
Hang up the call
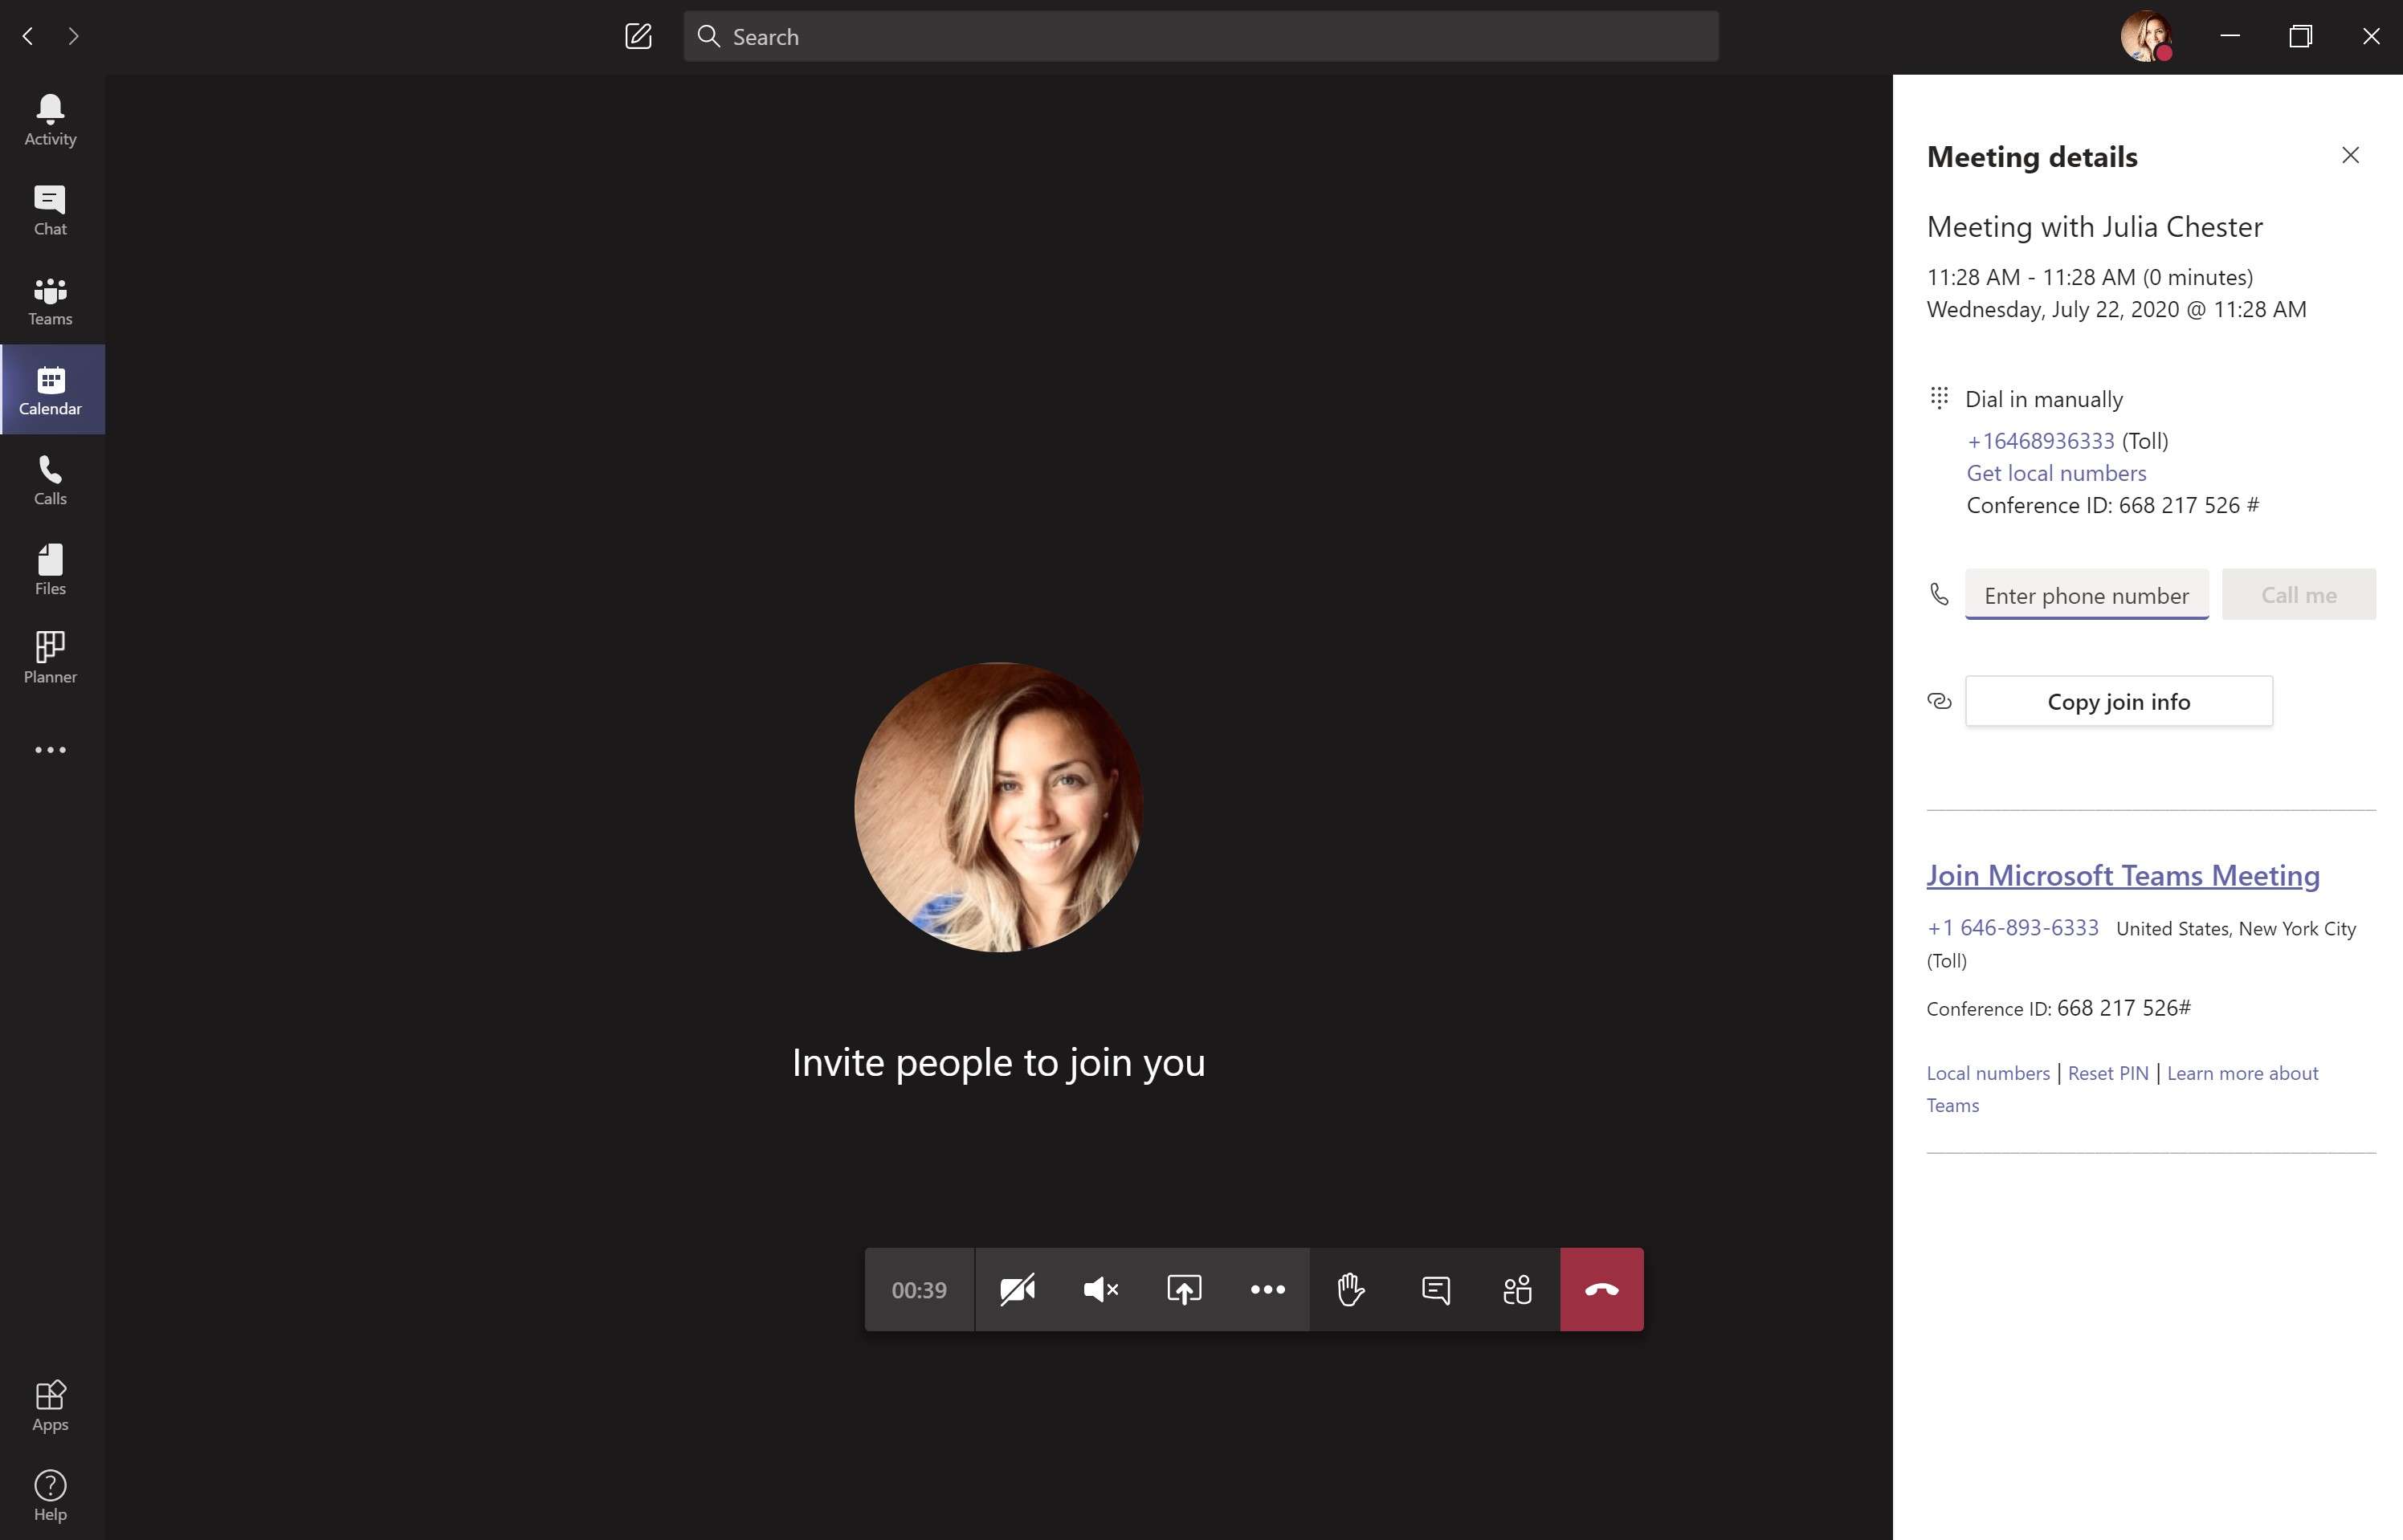tap(1601, 1289)
